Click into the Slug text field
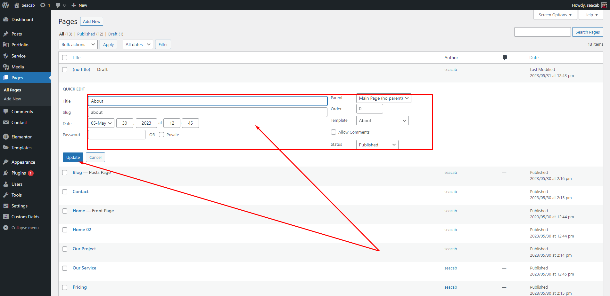The width and height of the screenshot is (610, 296). pos(207,112)
